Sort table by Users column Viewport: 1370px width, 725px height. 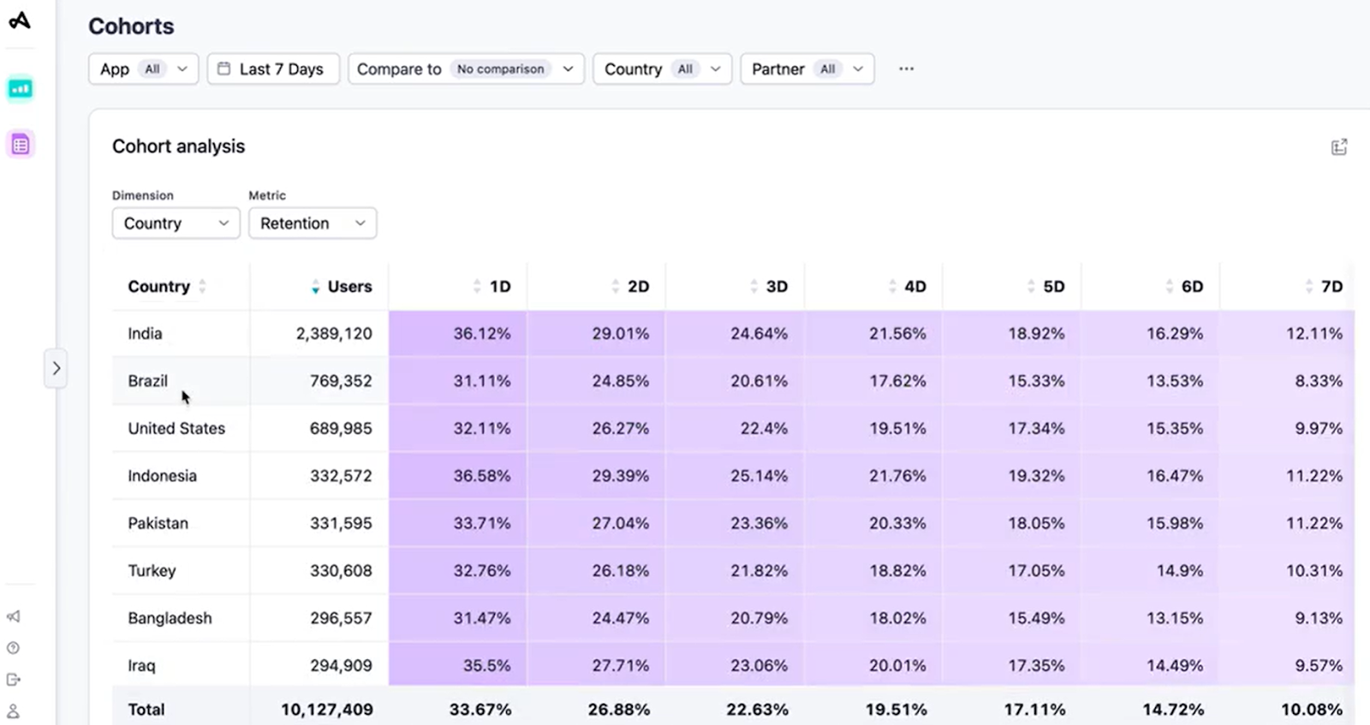[x=342, y=287]
